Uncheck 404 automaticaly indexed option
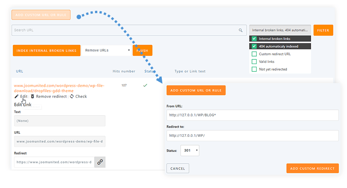This screenshot has width=347, height=188. [254, 47]
